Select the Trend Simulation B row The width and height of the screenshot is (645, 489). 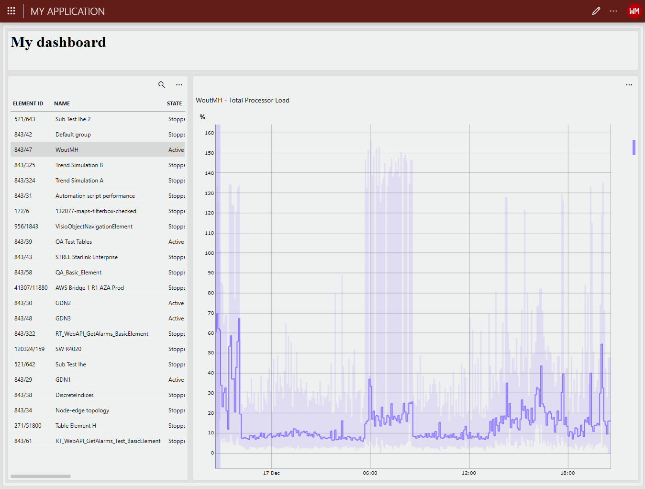tap(79, 165)
